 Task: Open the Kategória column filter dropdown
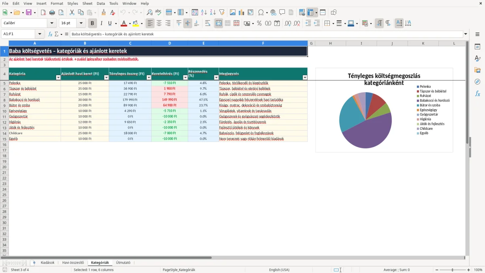(58, 77)
